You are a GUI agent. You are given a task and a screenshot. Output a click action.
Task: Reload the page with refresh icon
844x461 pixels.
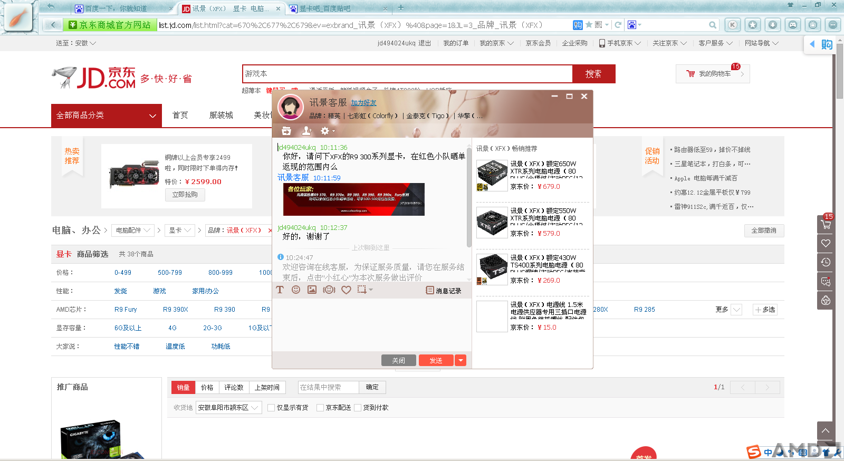coord(618,25)
